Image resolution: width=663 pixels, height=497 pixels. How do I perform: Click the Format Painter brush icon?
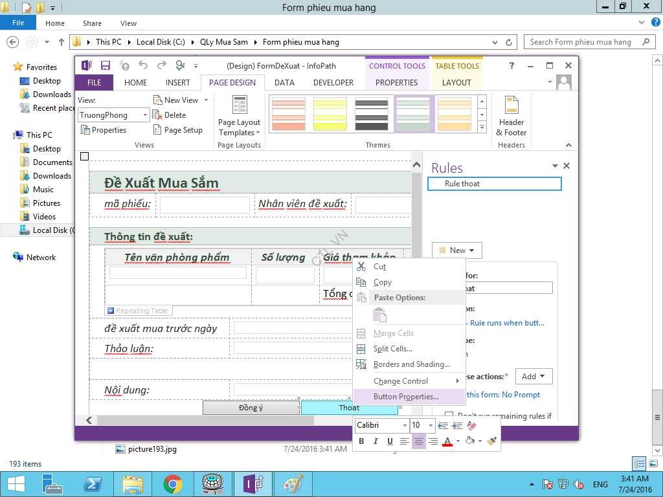[x=491, y=441]
